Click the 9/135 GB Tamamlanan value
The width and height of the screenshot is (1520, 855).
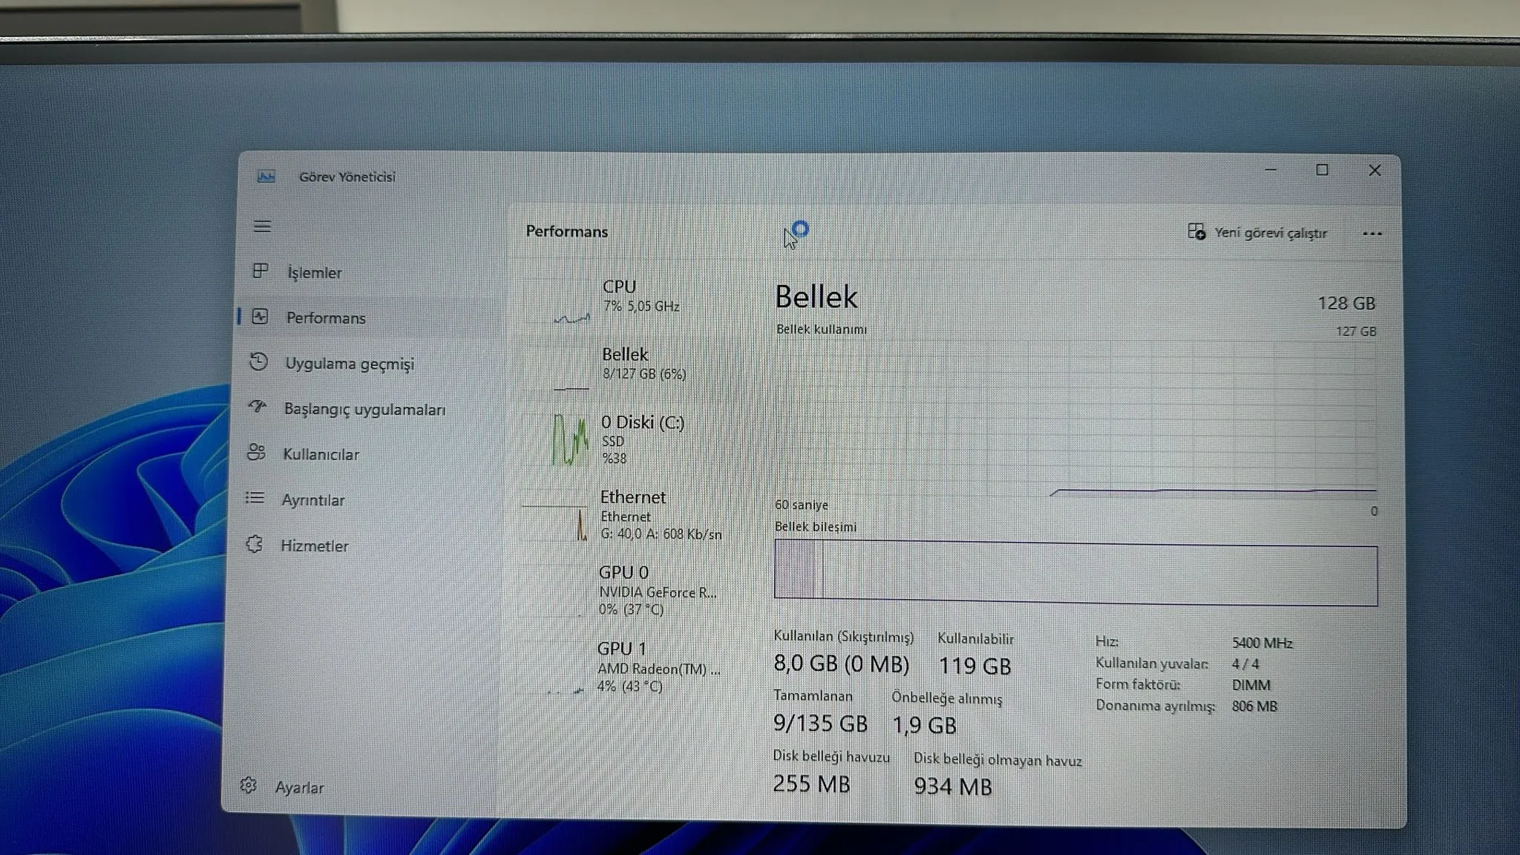pyautogui.click(x=820, y=722)
